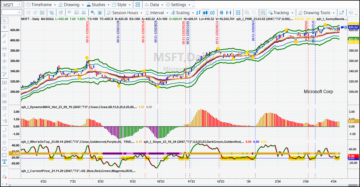
Task: Click the 397.22 yellow price tag
Action: pos(353,42)
